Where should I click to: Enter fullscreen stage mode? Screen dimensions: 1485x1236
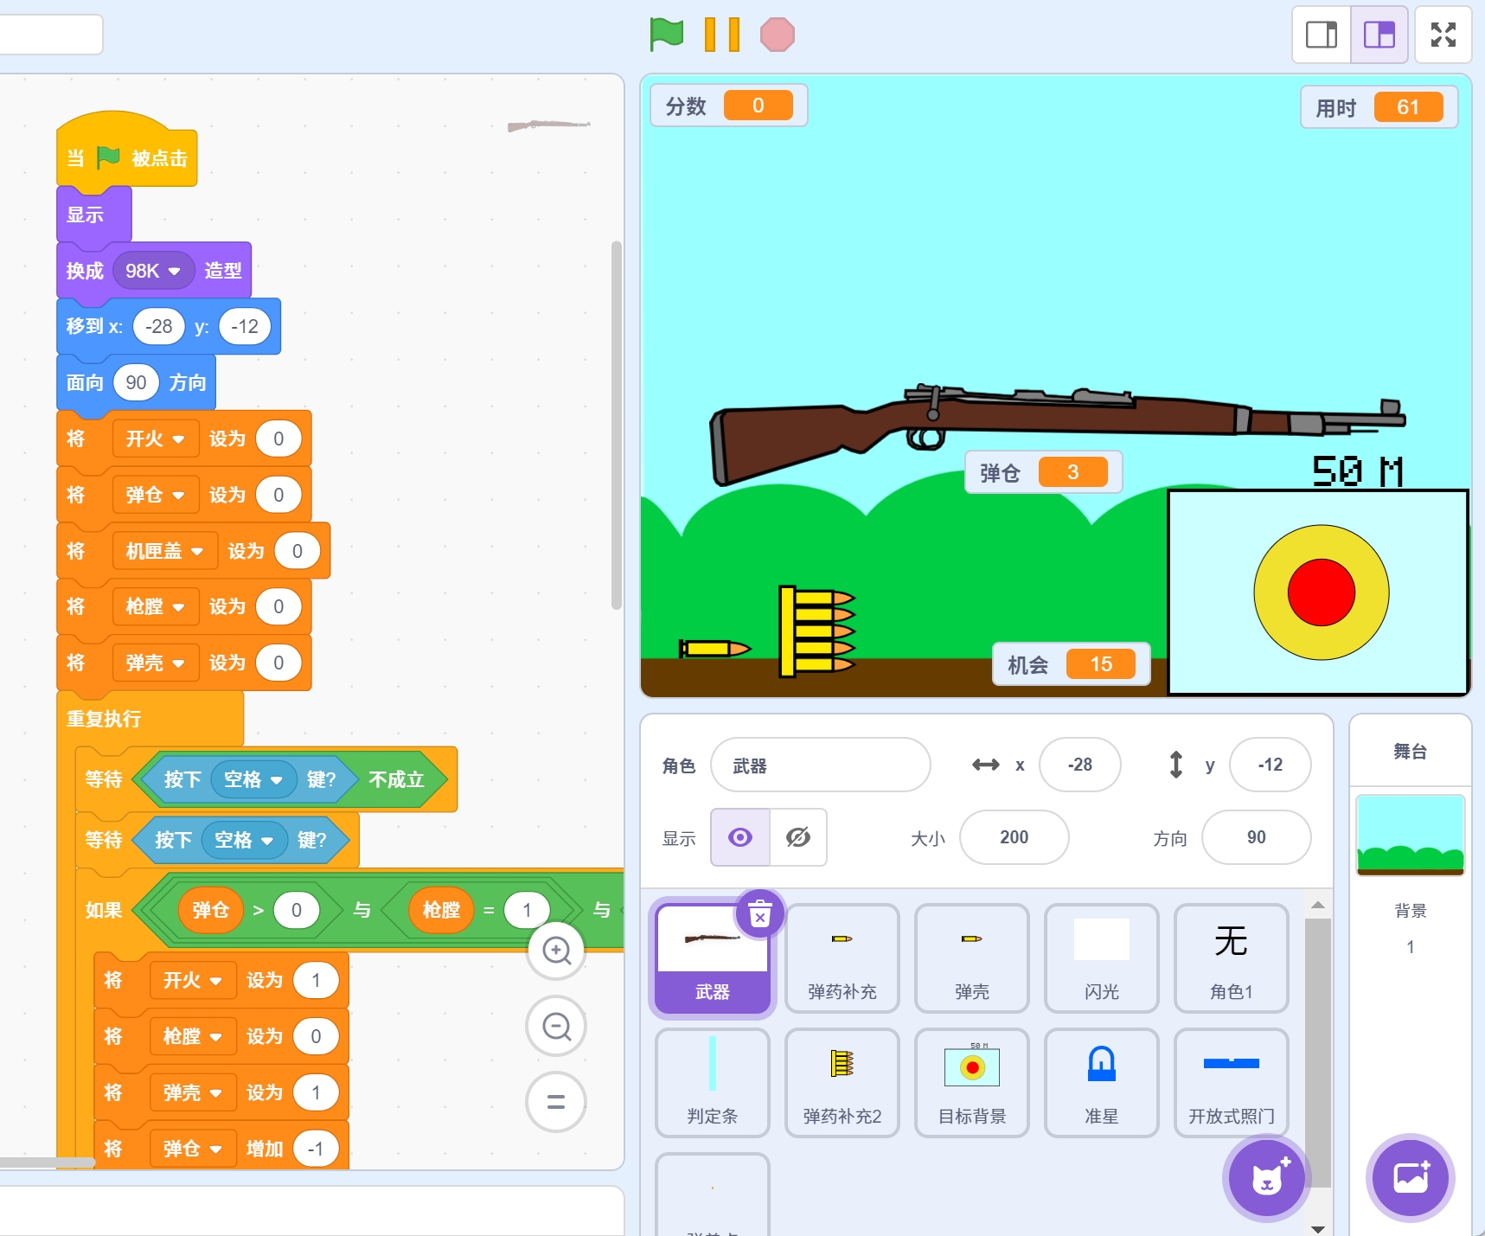[x=1443, y=35]
